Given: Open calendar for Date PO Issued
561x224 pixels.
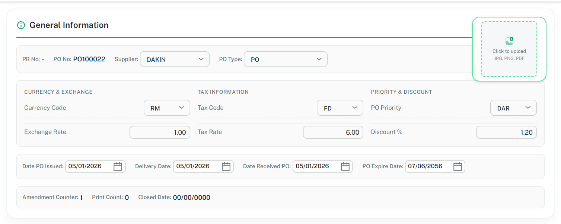Looking at the screenshot, I should point(118,167).
